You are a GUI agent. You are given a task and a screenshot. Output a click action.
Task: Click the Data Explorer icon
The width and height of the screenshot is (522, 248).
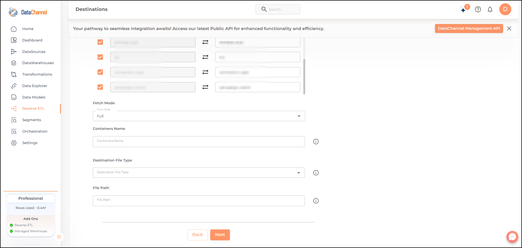(14, 86)
